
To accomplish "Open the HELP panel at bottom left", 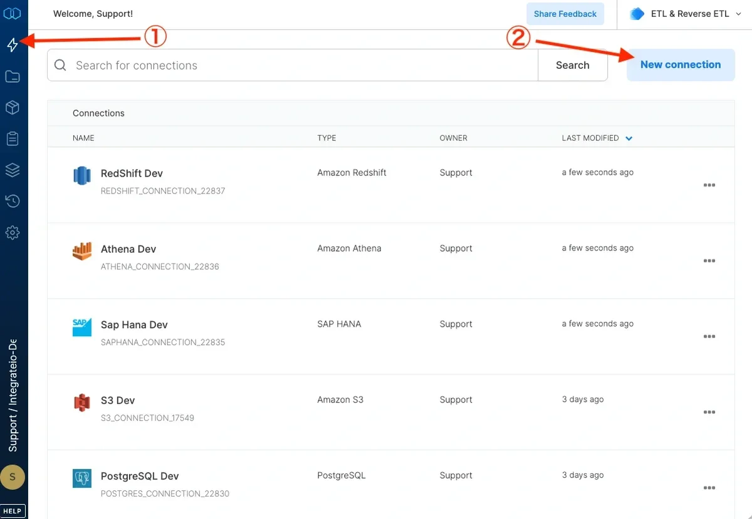I will 13,510.
